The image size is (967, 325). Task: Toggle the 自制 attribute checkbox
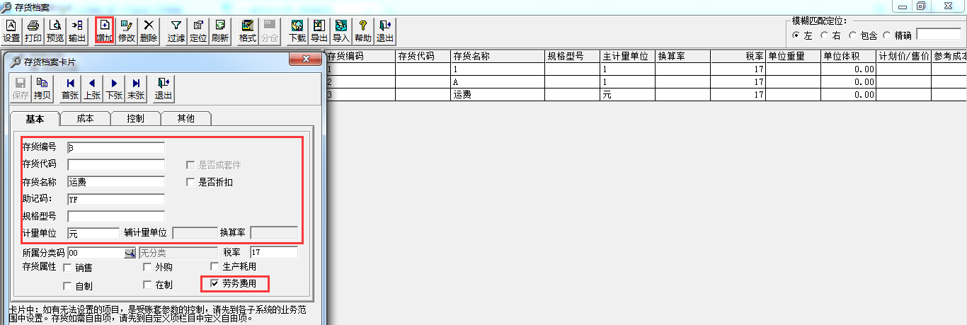tap(67, 286)
